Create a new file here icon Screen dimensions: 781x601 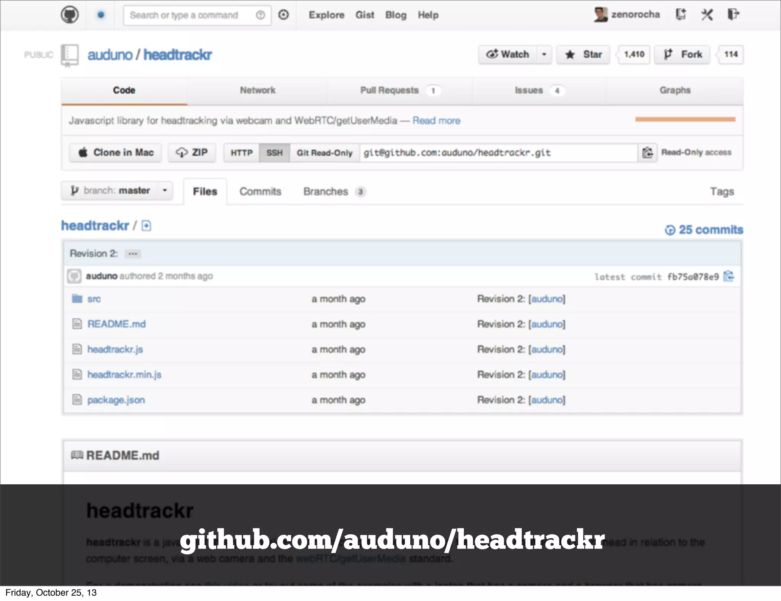tap(146, 226)
